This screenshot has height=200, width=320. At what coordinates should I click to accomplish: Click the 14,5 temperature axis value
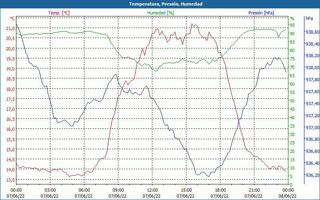[10, 159]
